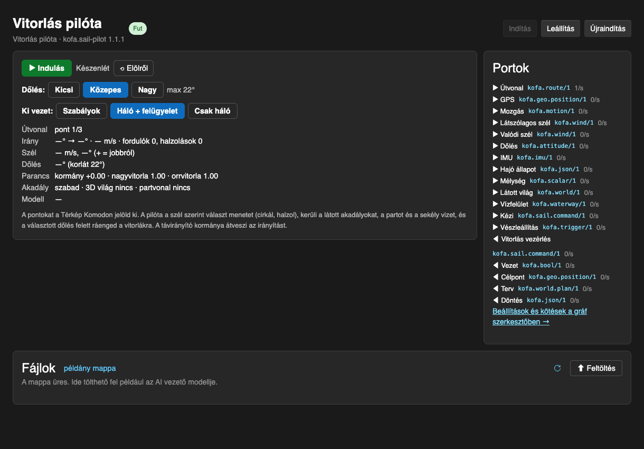
Task: Select the kofa.world.plan/1 type label
Action: pos(548,288)
